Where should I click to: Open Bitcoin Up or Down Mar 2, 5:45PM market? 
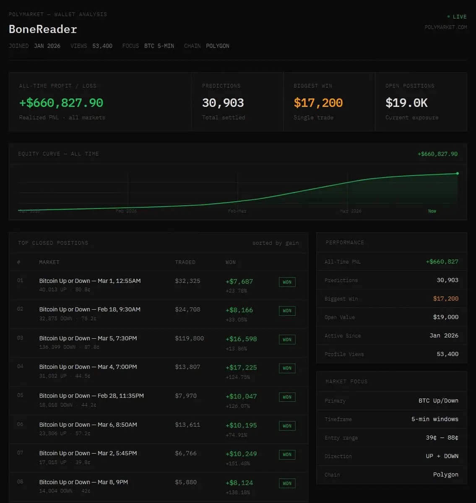tap(88, 453)
